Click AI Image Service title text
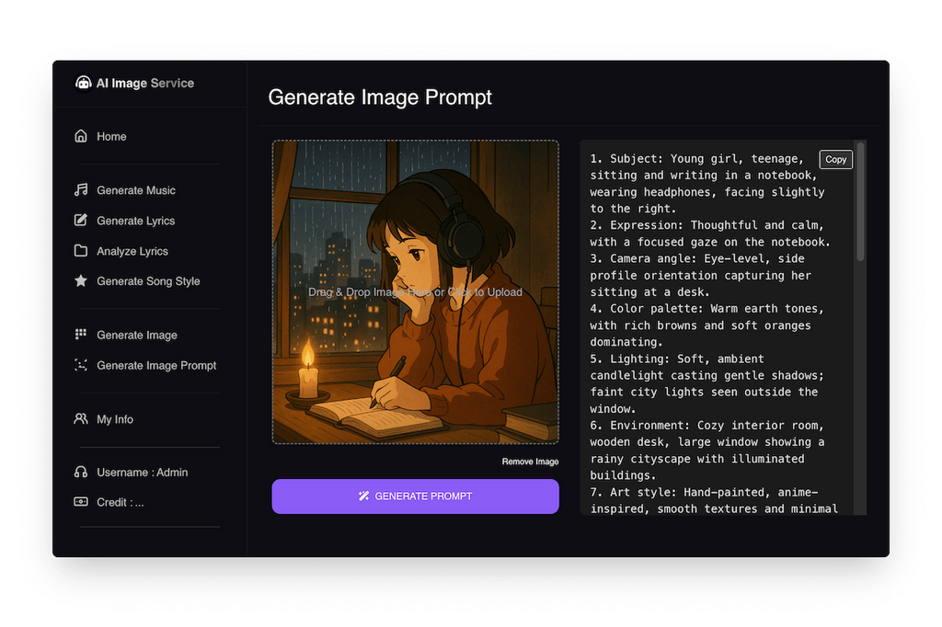942x627 pixels. tap(144, 83)
